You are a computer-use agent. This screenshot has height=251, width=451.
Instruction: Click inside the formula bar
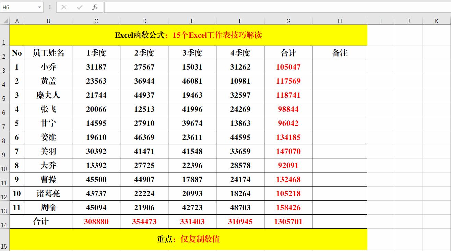206,7
